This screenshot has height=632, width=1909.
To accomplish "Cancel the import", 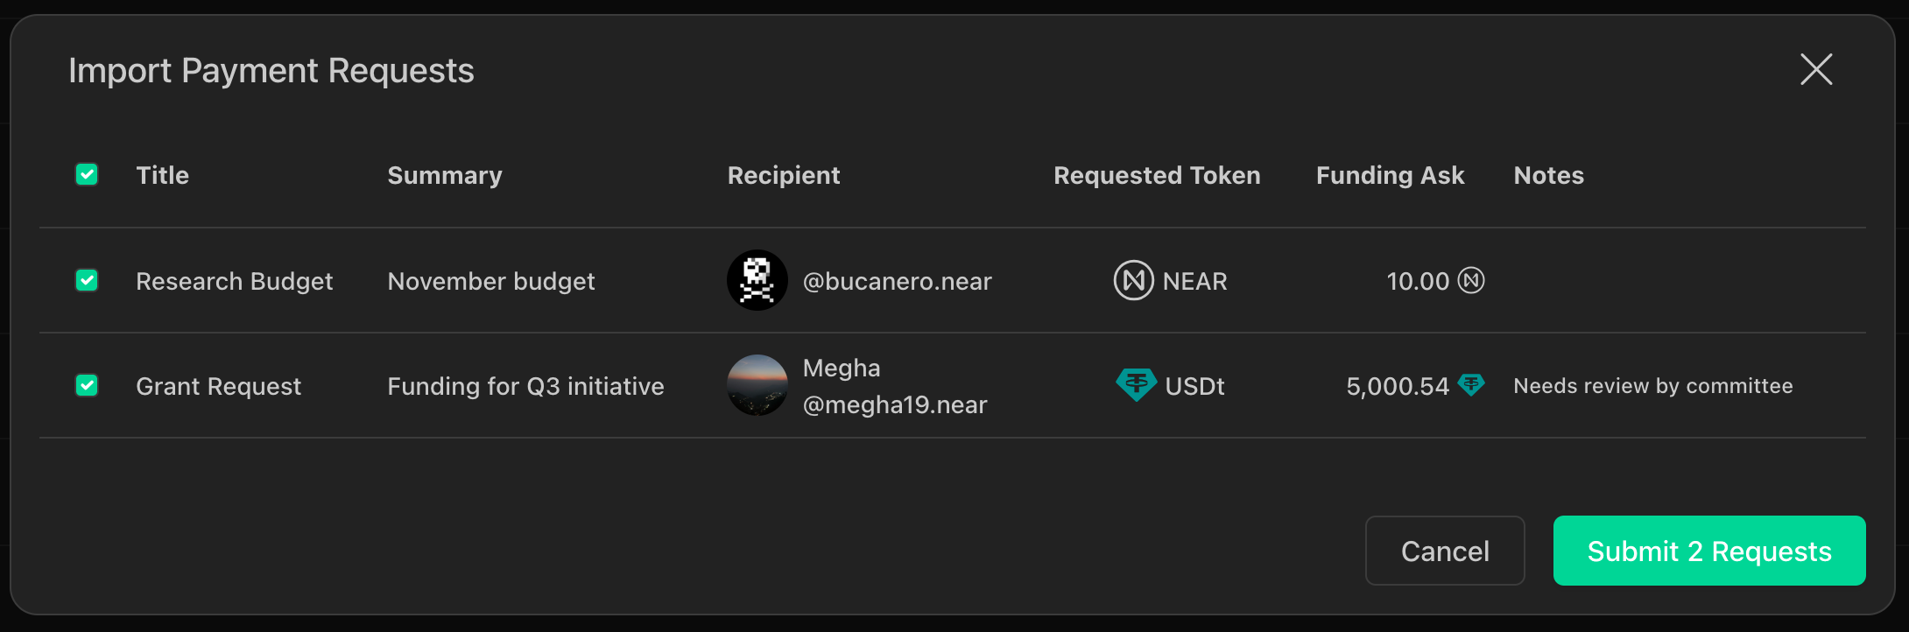I will [1445, 551].
